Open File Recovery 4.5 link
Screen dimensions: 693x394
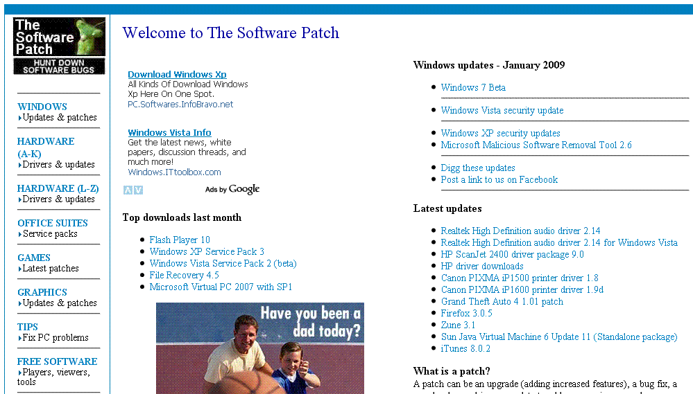point(184,276)
